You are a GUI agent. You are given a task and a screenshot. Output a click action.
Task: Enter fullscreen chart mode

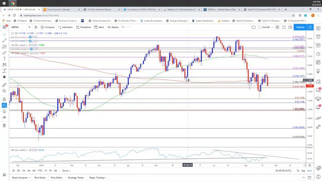[284, 27]
